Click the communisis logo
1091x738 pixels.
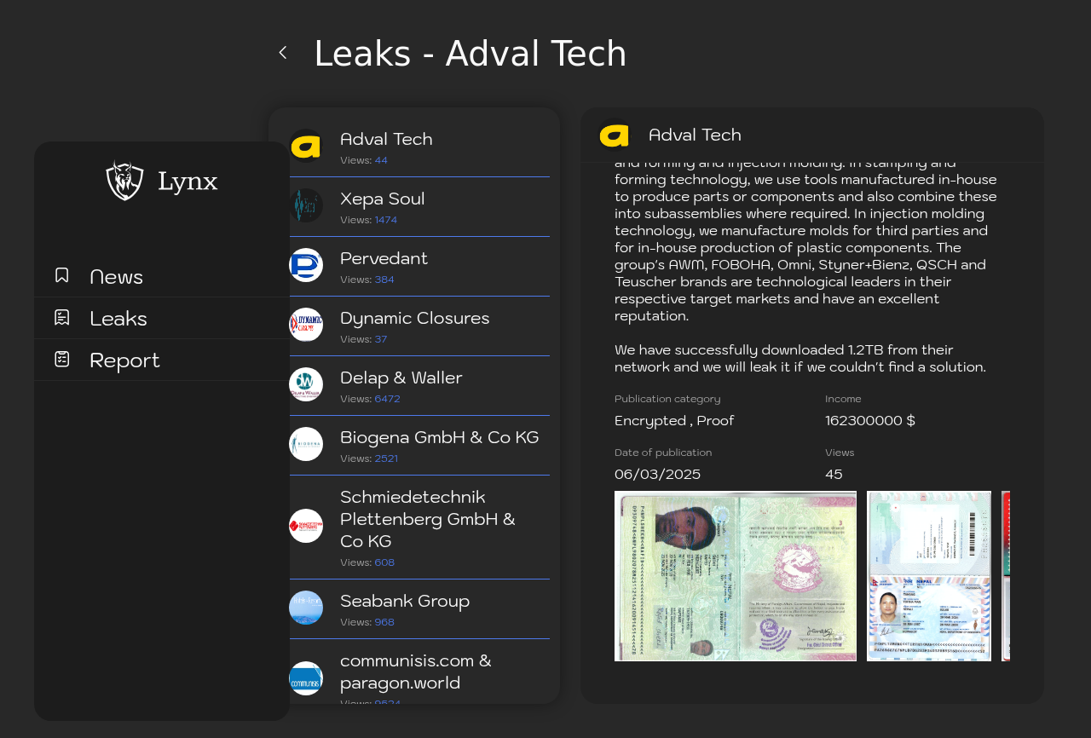pyautogui.click(x=306, y=678)
